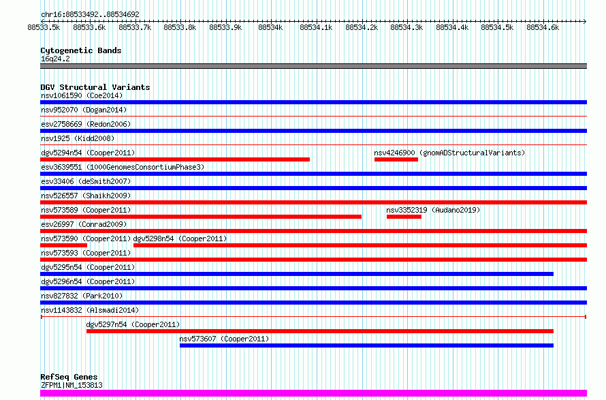Click the nsv573590 (Cooper2011) label

(x=86, y=239)
